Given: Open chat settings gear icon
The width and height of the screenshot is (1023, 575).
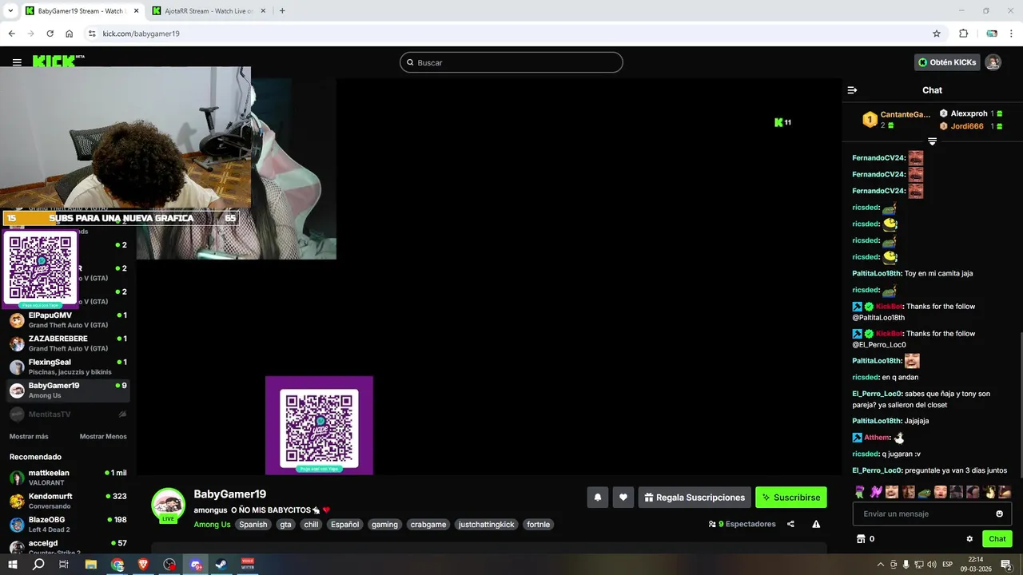Looking at the screenshot, I should pos(969,539).
